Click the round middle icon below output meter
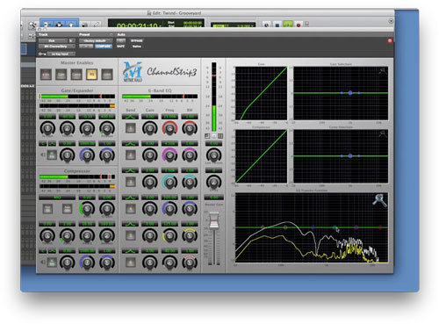439x324 pixels. (x=214, y=136)
